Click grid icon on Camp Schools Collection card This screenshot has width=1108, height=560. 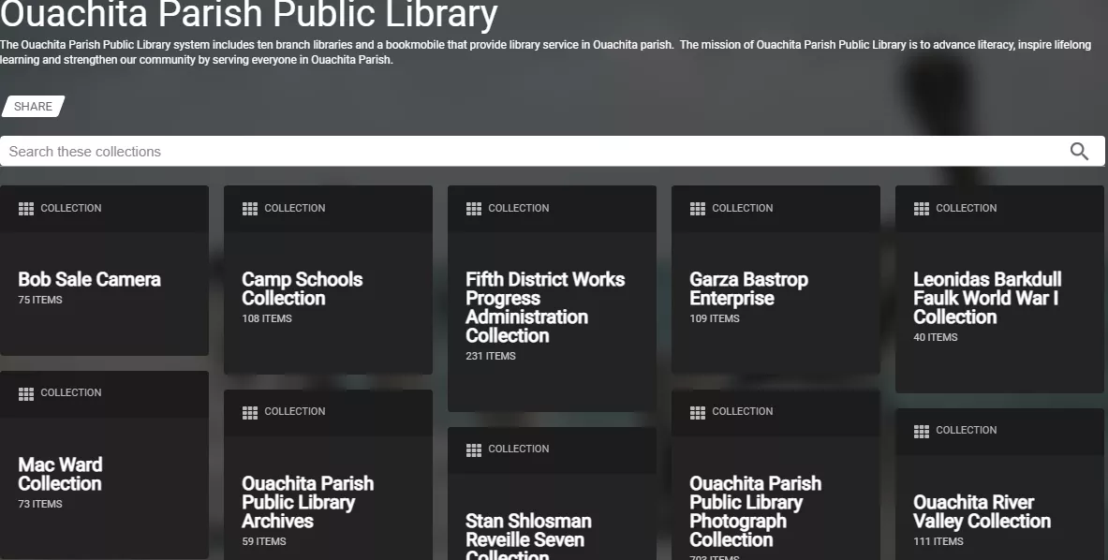(250, 208)
